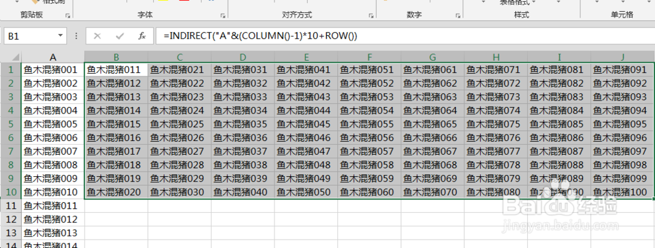The width and height of the screenshot is (655, 248).
Task: Click the Insert Function fx icon
Action: [142, 36]
